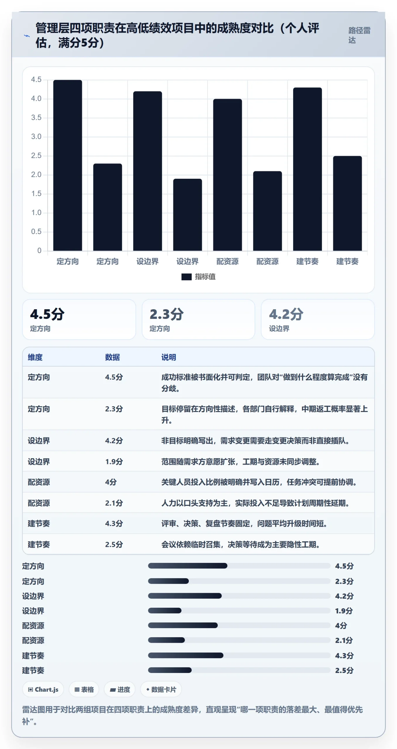397x749 pixels.
Task: Click the 说明 table column header
Action: pyautogui.click(x=169, y=357)
